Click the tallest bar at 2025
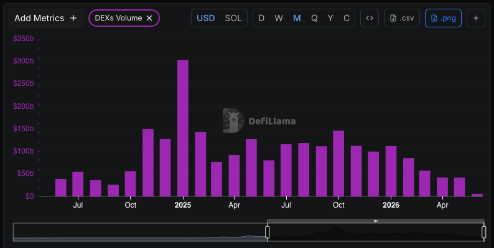Image resolution: width=494 pixels, height=248 pixels. (183, 128)
